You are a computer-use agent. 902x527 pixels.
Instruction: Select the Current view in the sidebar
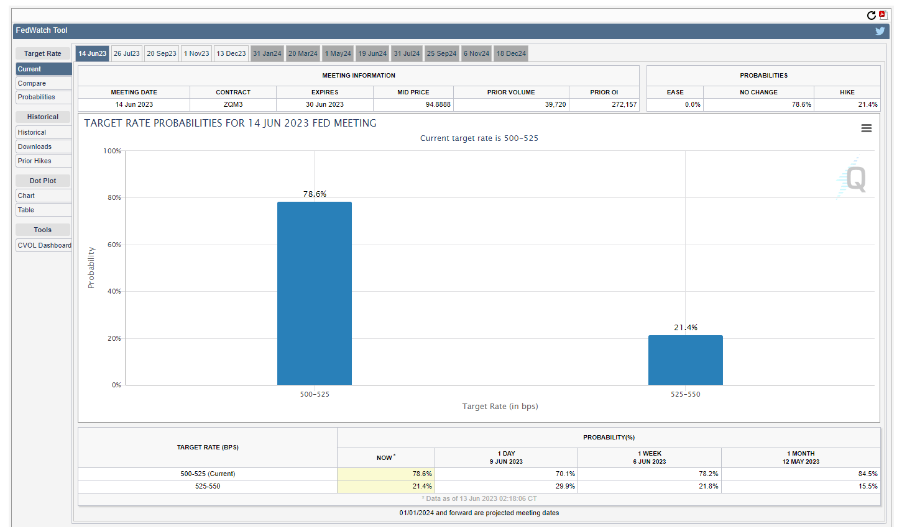point(44,68)
